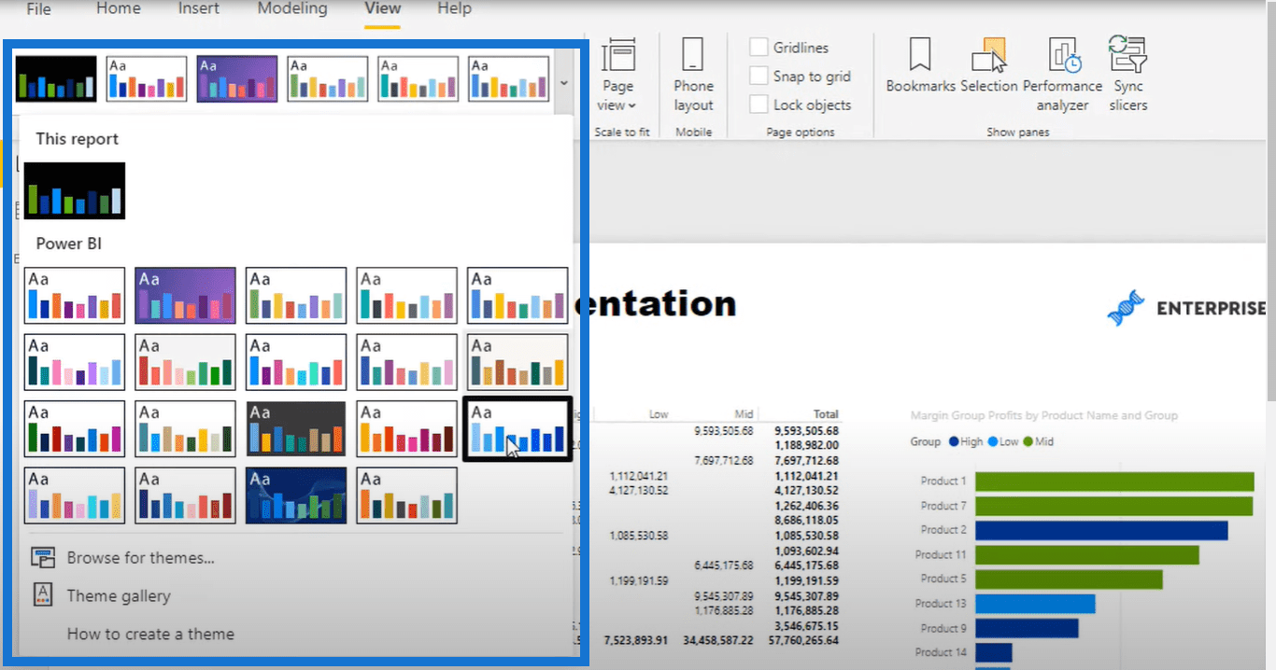Screen dimensions: 1276x670
Task: Click the Mid column header in the table
Action: [744, 414]
